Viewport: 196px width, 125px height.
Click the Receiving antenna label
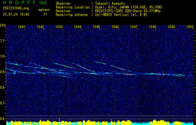tap(72, 15)
